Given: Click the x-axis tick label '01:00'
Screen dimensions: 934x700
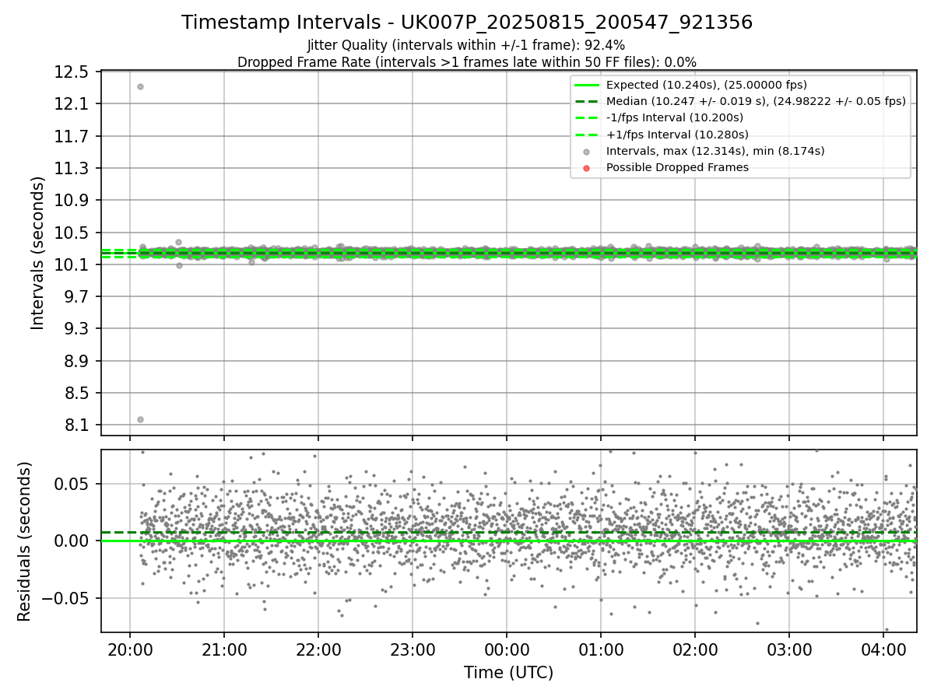Looking at the screenshot, I should (601, 649).
